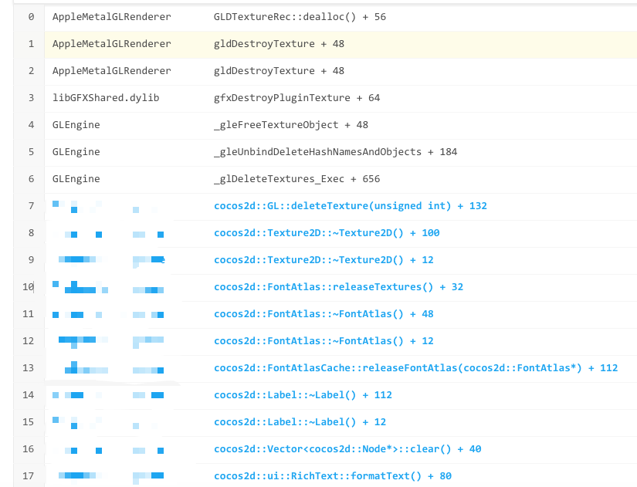Open FontAtlasCache::releaseFontAtlas link in frame 13
Screen dimensions: 637x487
415,368
